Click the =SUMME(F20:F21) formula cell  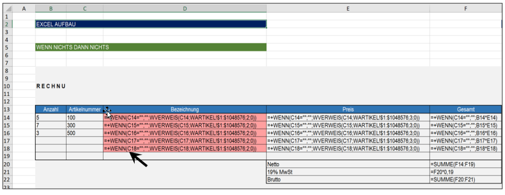[466, 180]
